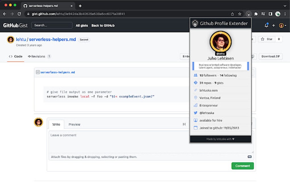This screenshot has width=290, height=182.
Task: Switch to the Preview tab of the comment box
Action: (x=74, y=124)
